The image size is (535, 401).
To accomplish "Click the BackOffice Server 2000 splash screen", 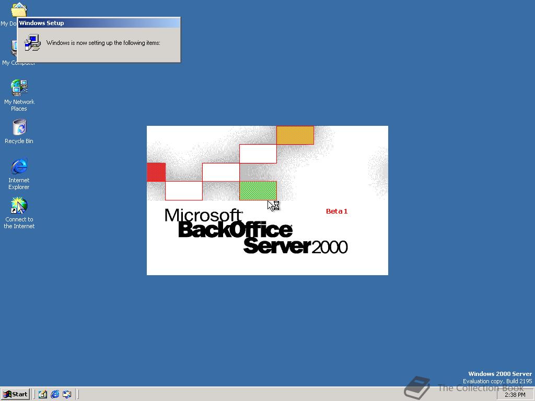I will tap(267, 200).
